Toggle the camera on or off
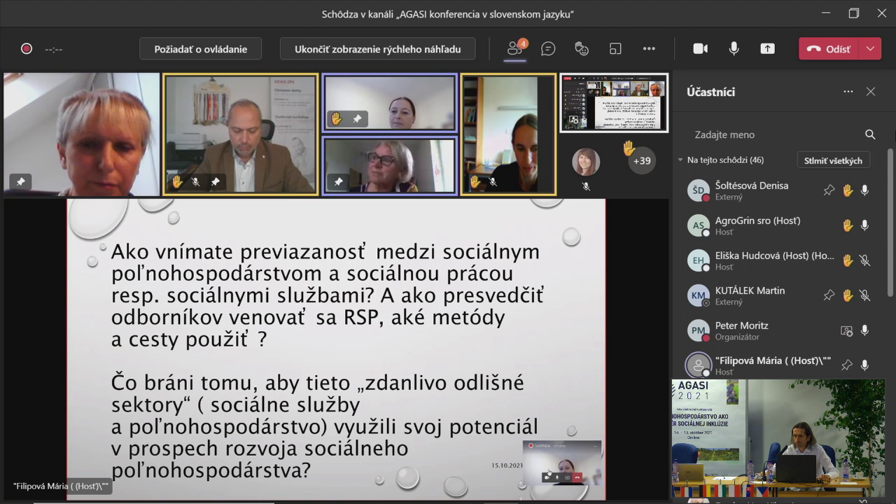The image size is (896, 504). click(700, 48)
